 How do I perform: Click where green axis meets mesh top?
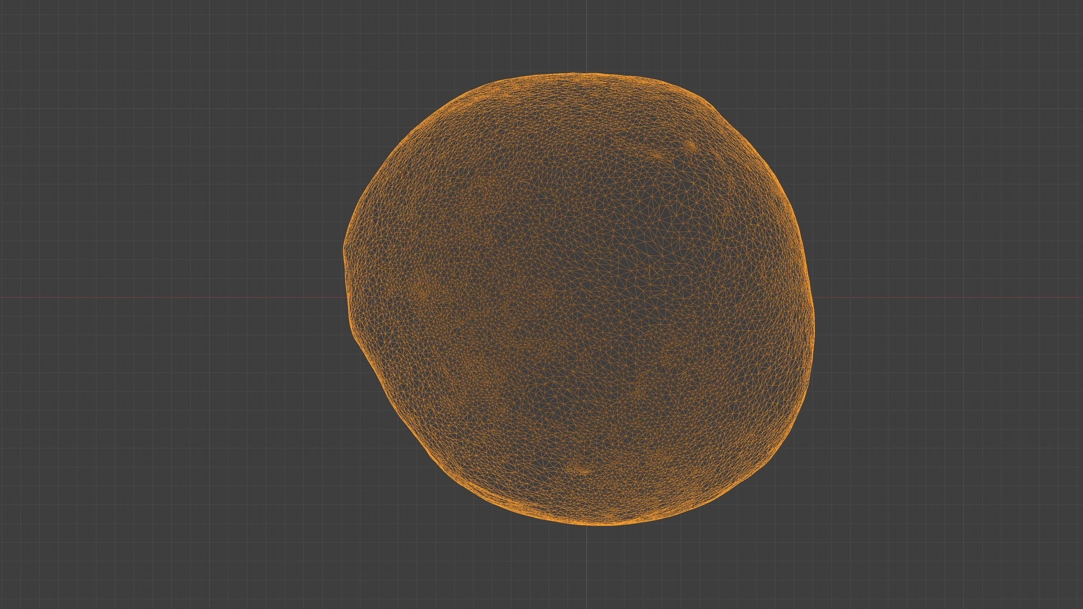(587, 74)
